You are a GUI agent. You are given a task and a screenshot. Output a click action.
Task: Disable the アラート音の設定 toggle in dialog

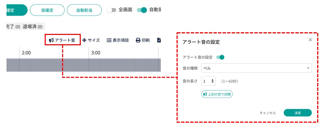pos(220,57)
